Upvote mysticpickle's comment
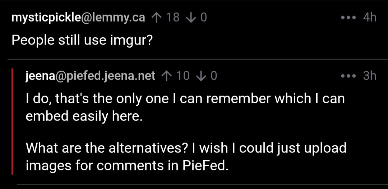 click(x=156, y=17)
